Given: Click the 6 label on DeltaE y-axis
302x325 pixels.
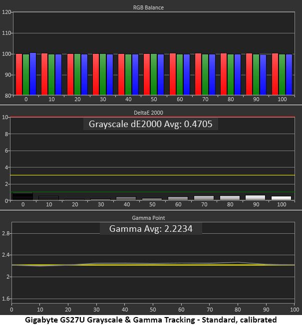Looking at the screenshot, I should (x=6, y=151).
